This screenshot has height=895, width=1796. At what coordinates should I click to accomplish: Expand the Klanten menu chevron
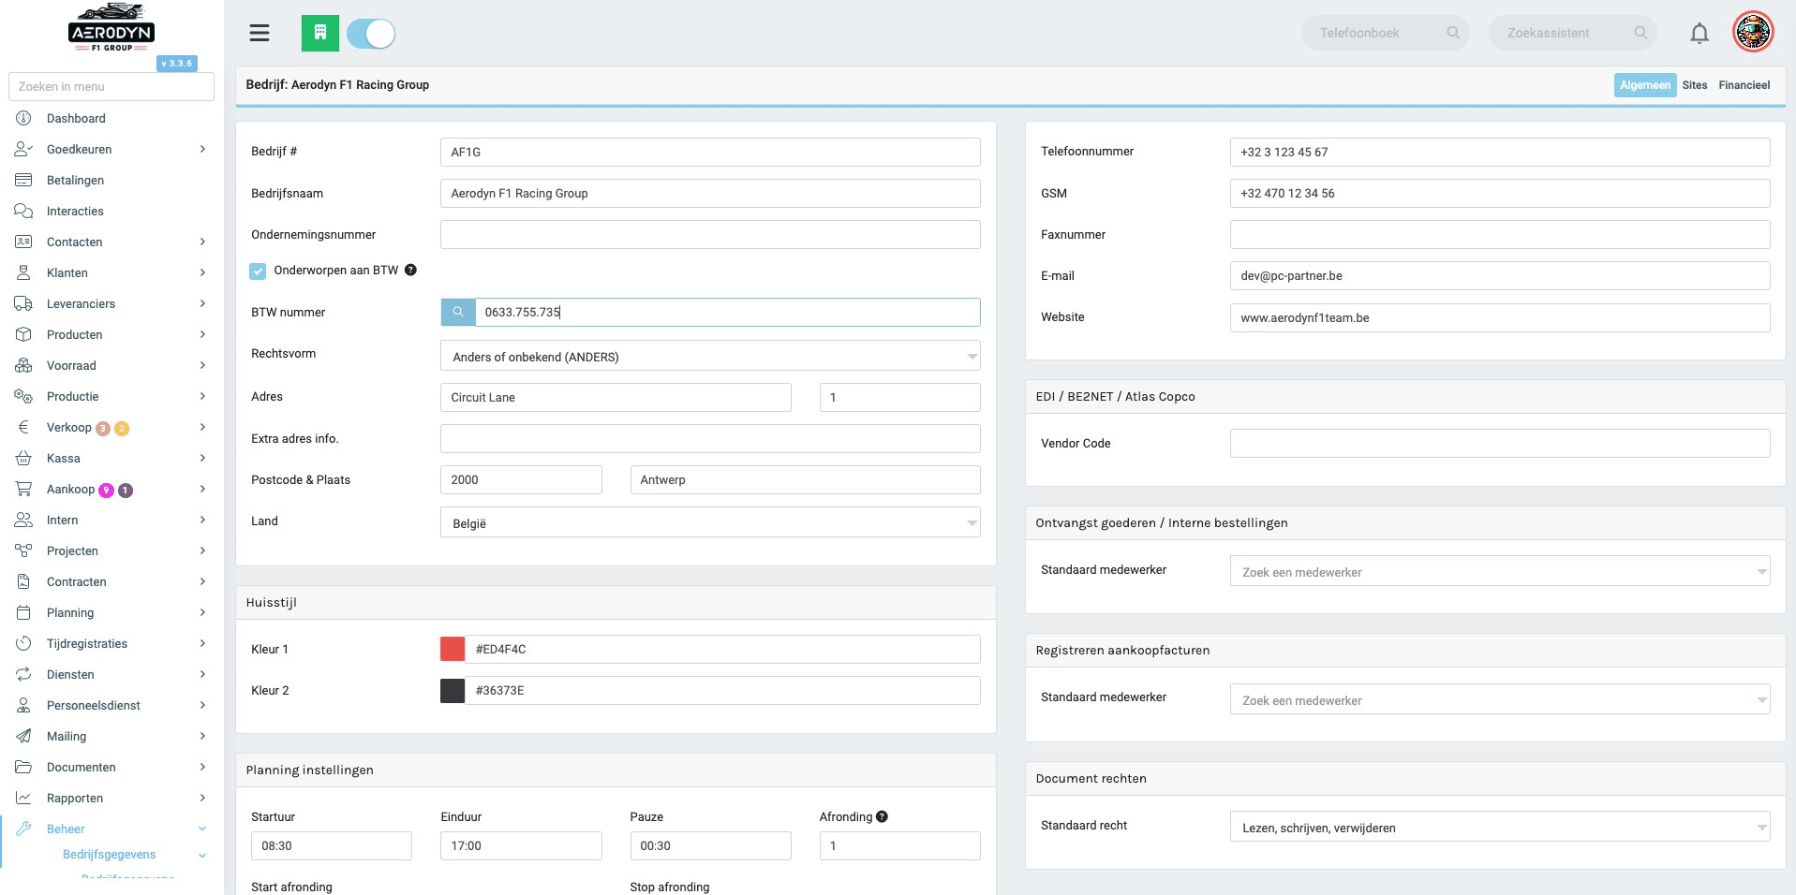[202, 272]
